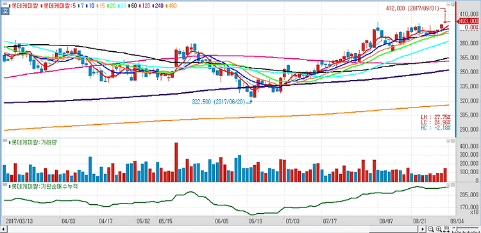
Task: Select the 롯데케미칼 candlestick legend label
Action: point(24,6)
